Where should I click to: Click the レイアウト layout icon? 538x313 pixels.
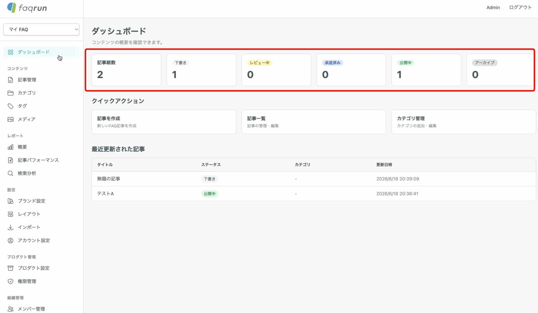point(10,214)
